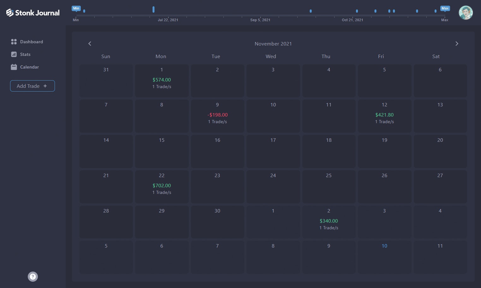Go to next month with right chevron
This screenshot has width=481, height=288.
coord(457,44)
